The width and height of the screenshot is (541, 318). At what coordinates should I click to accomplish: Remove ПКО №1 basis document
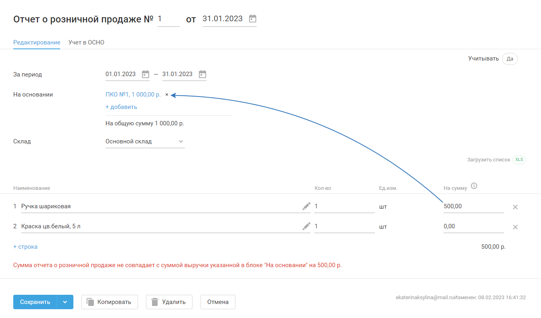point(167,95)
